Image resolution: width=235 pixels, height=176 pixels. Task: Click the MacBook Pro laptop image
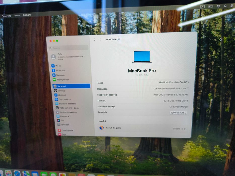tap(142, 57)
